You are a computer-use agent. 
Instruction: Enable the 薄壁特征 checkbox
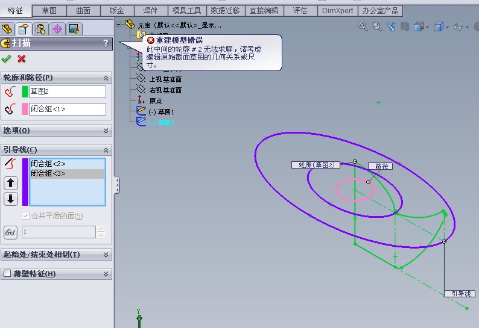click(x=7, y=273)
